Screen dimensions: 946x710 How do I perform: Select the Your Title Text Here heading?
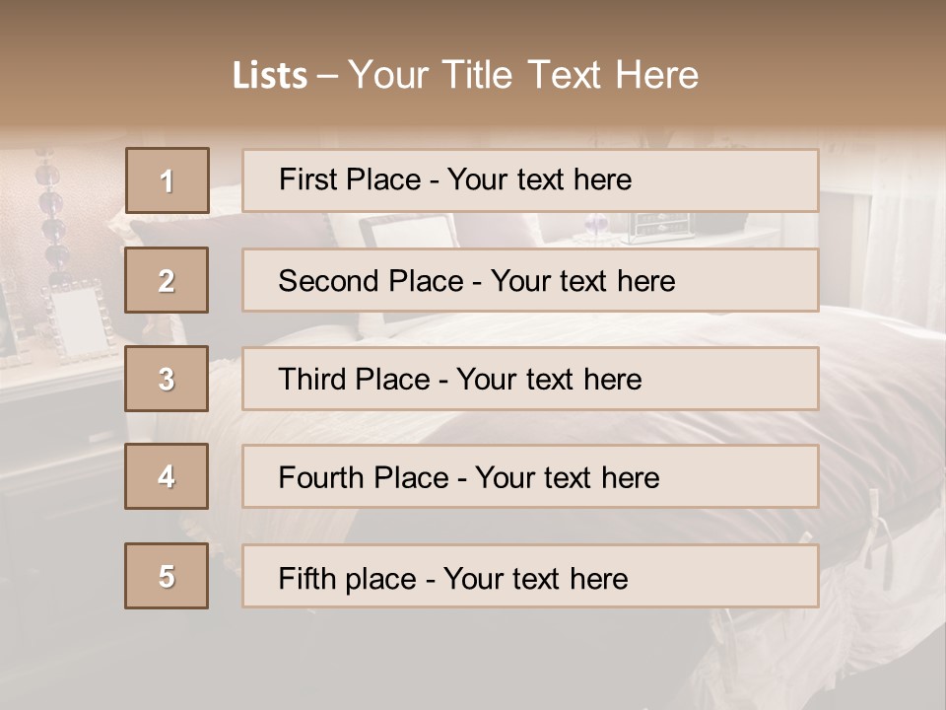tap(523, 75)
